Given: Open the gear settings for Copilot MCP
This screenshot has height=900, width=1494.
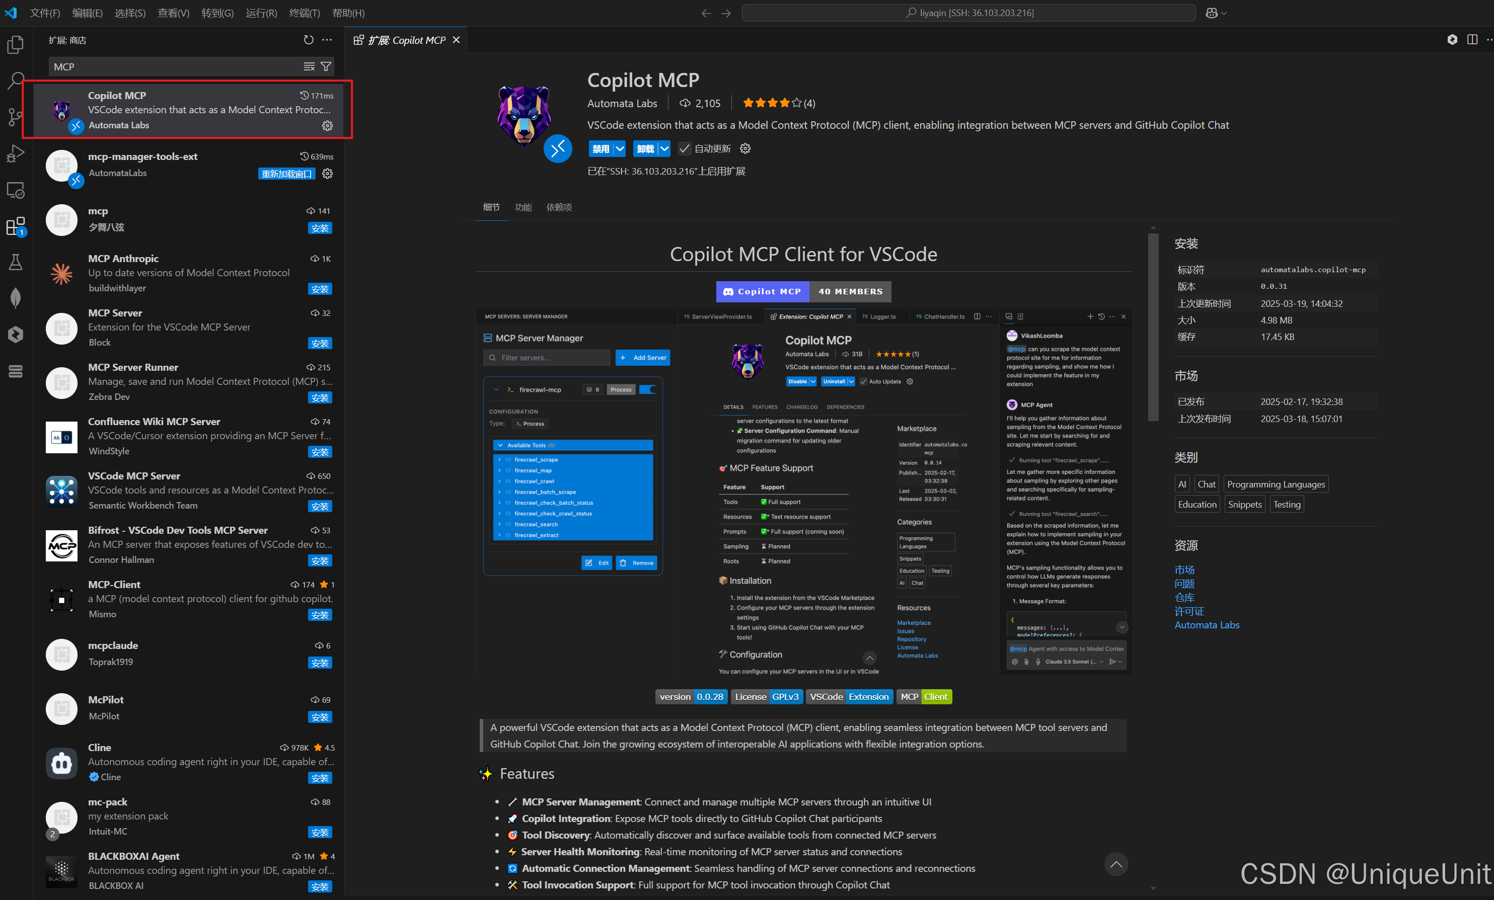Looking at the screenshot, I should [x=327, y=126].
